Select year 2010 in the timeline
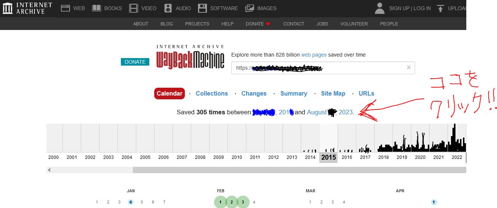497x208 pixels. tap(237, 157)
